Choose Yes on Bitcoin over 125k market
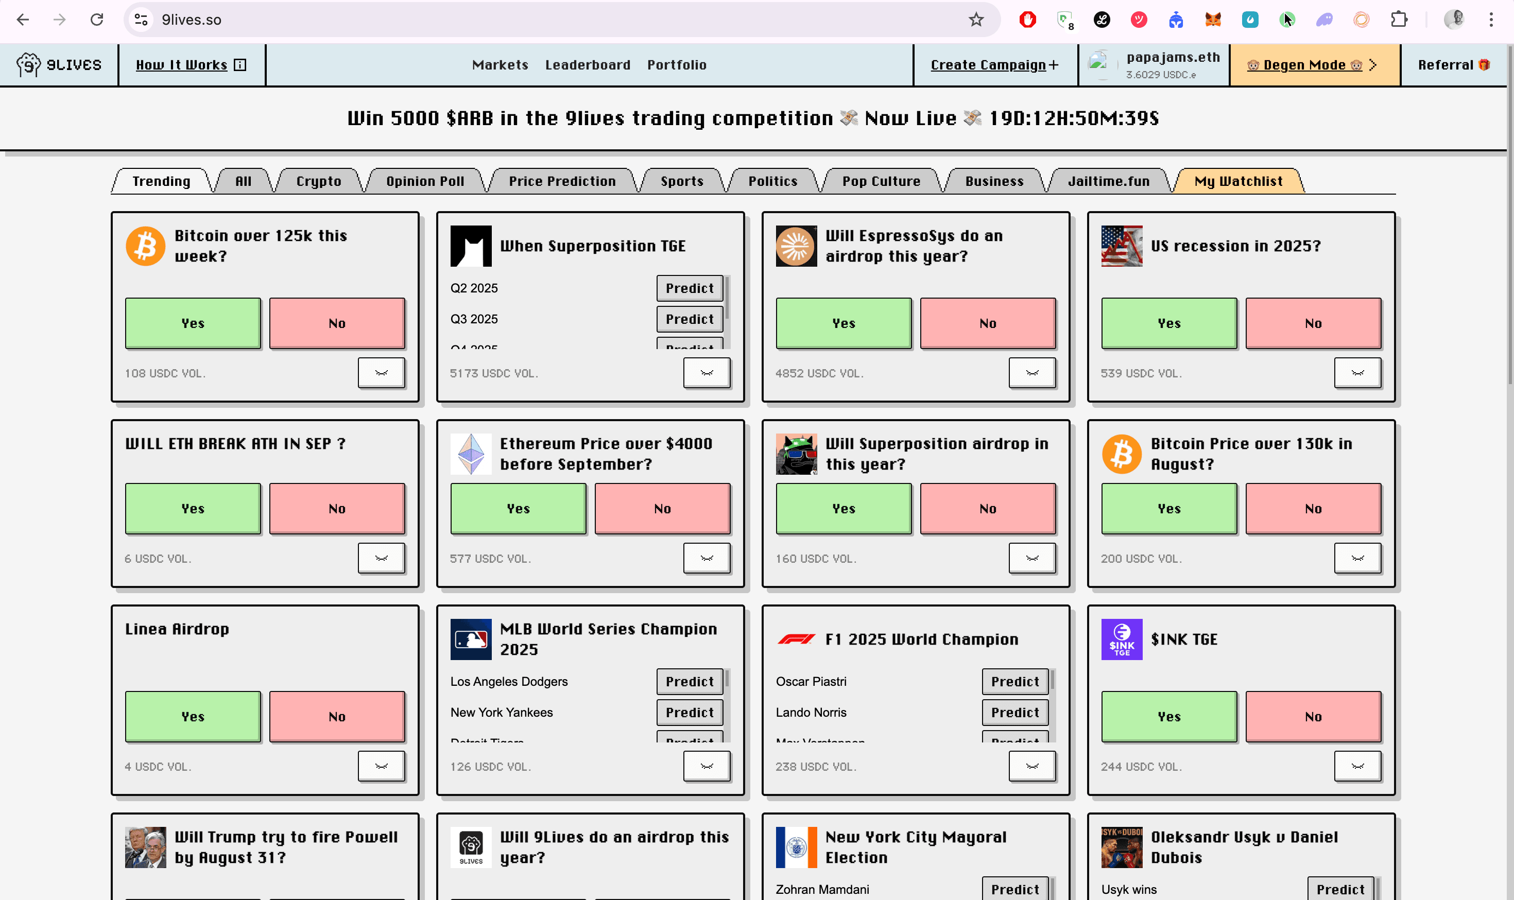 [x=193, y=323]
